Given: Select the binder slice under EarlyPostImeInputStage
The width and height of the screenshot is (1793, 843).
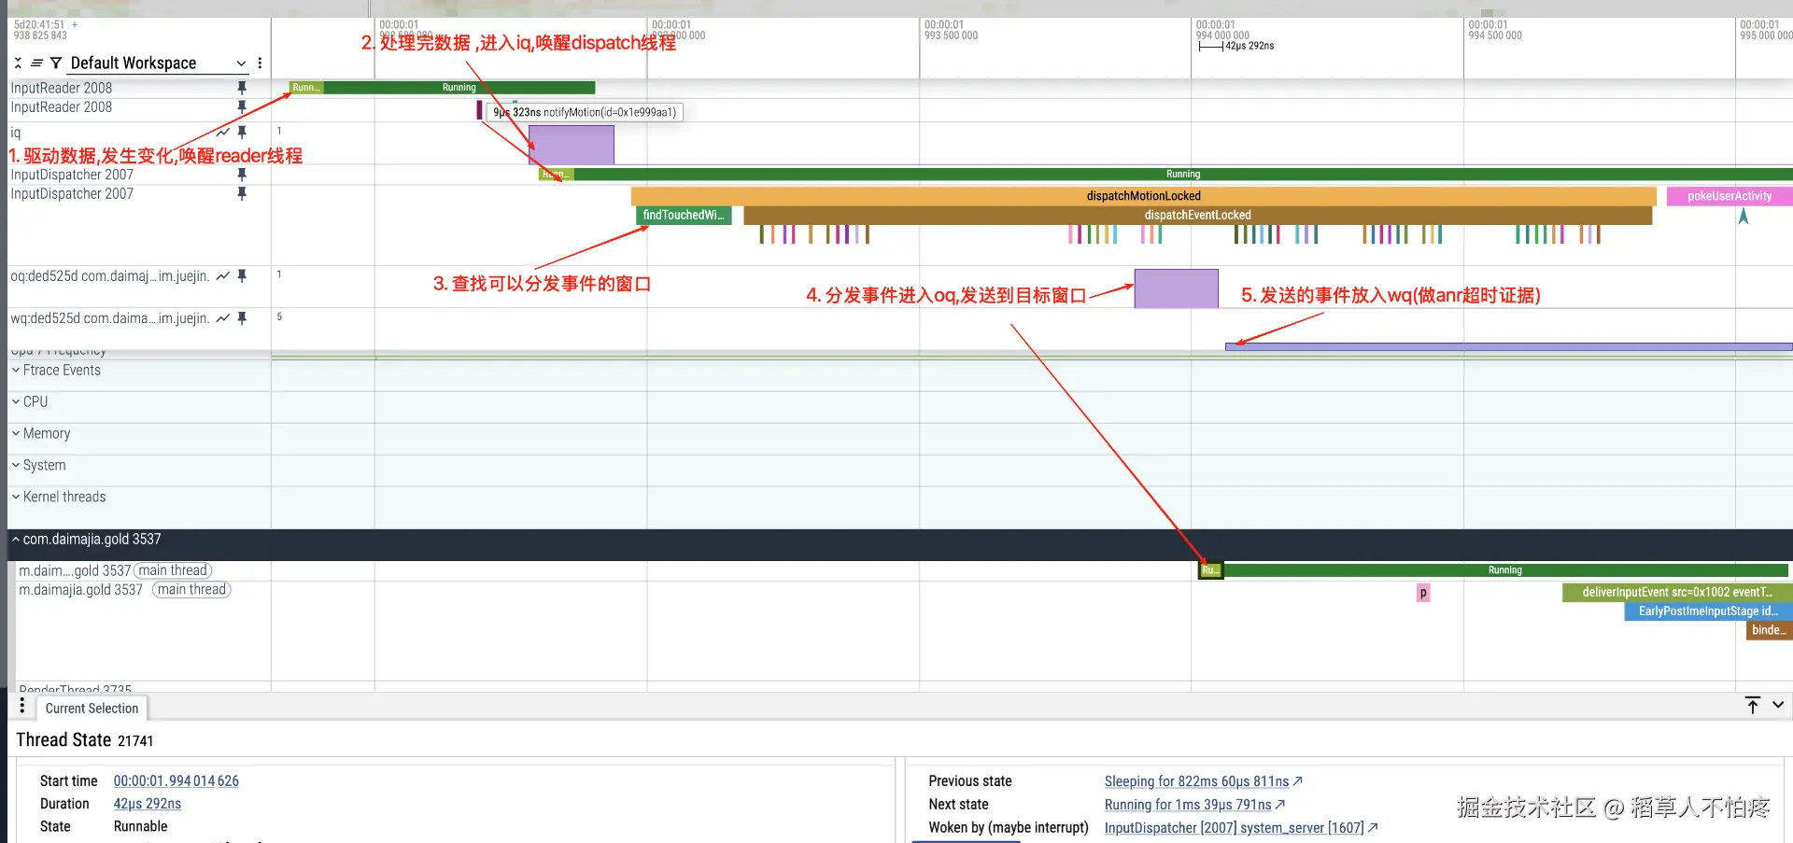Looking at the screenshot, I should tap(1770, 630).
